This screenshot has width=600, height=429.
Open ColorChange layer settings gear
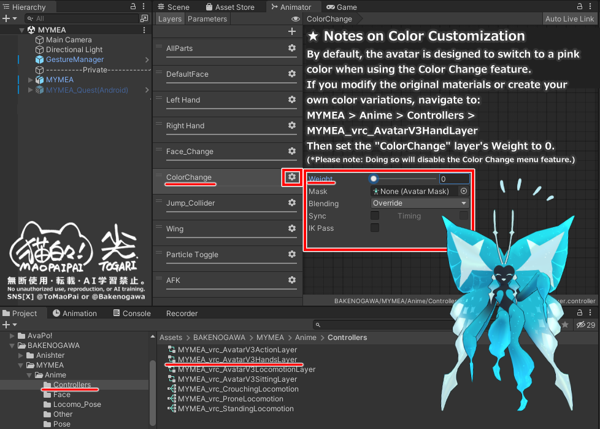tap(292, 177)
